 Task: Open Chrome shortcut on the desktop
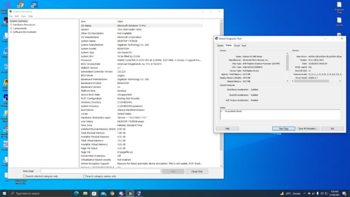[x=21, y=4]
